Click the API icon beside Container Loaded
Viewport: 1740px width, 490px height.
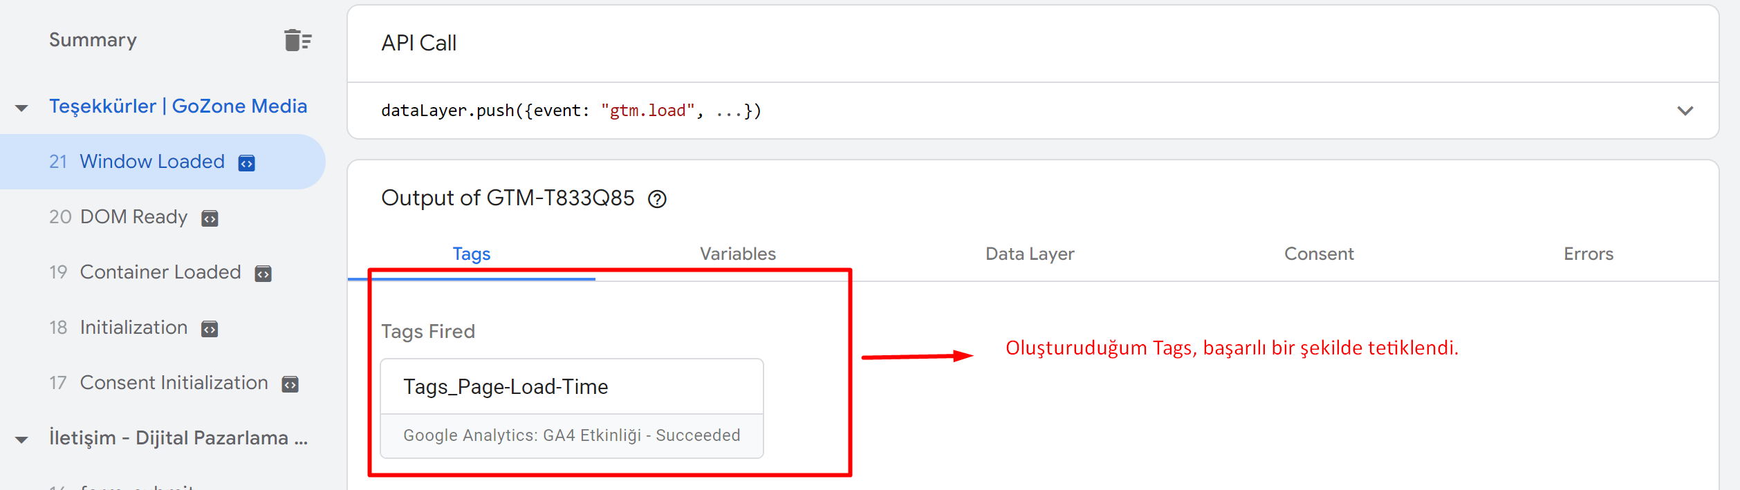coord(263,274)
